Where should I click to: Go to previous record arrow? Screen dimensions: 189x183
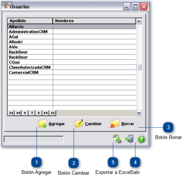coord(25,113)
